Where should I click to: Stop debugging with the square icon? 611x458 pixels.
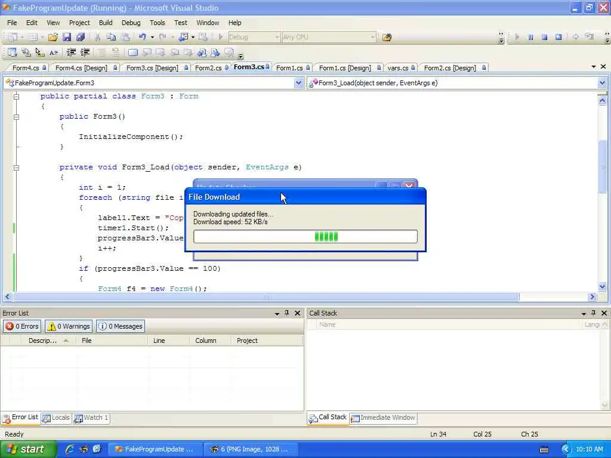[x=544, y=37]
